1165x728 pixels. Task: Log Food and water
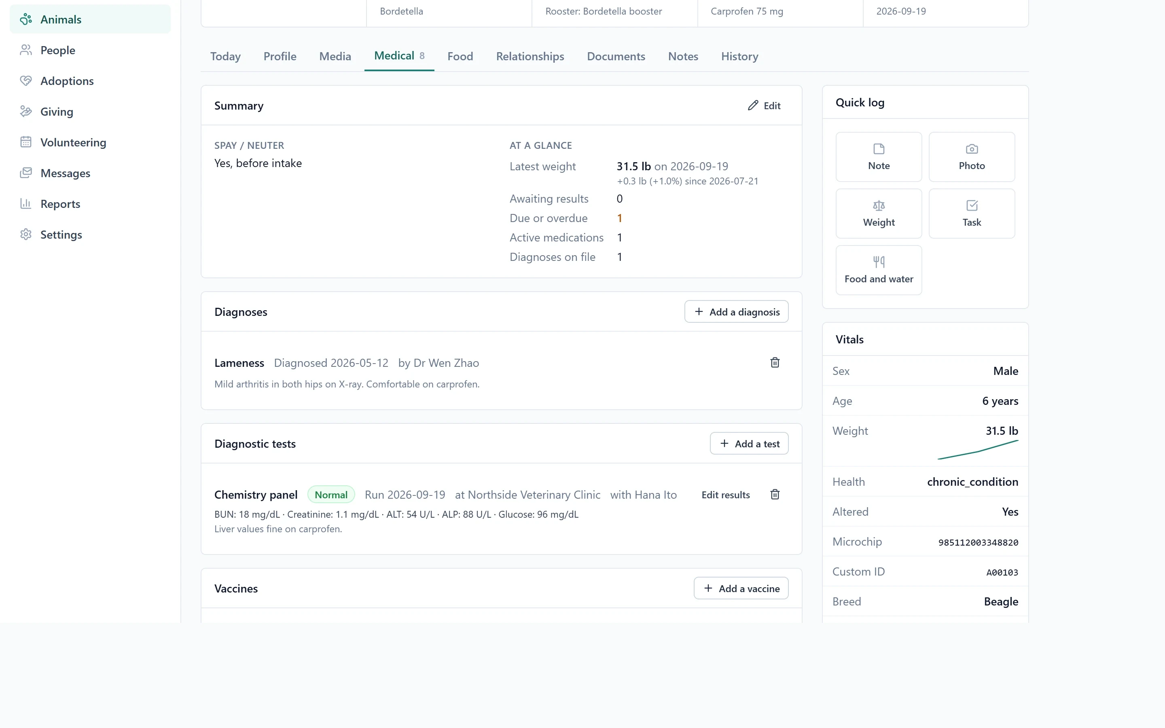point(879,270)
